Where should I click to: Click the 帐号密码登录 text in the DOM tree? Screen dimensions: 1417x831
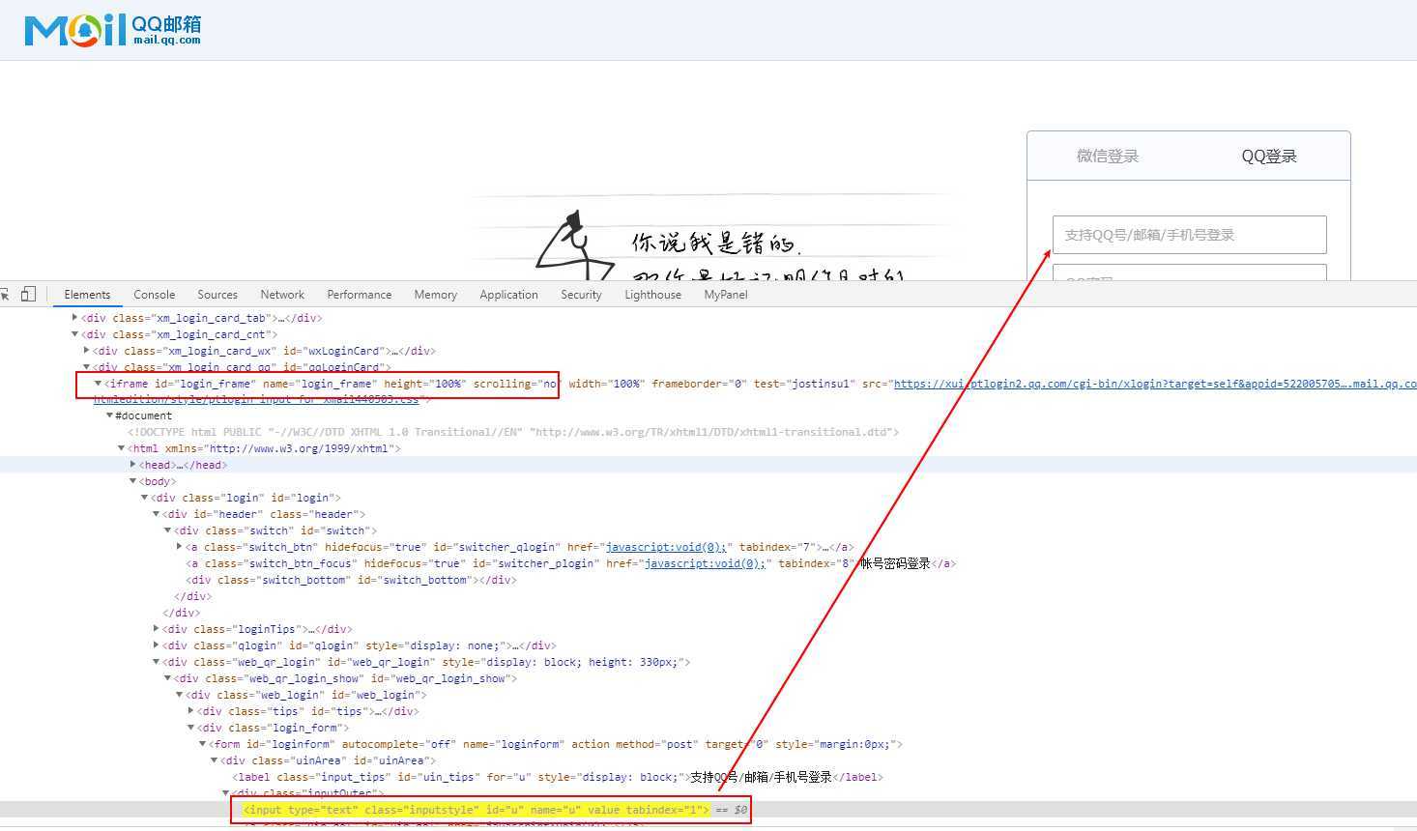coord(895,563)
